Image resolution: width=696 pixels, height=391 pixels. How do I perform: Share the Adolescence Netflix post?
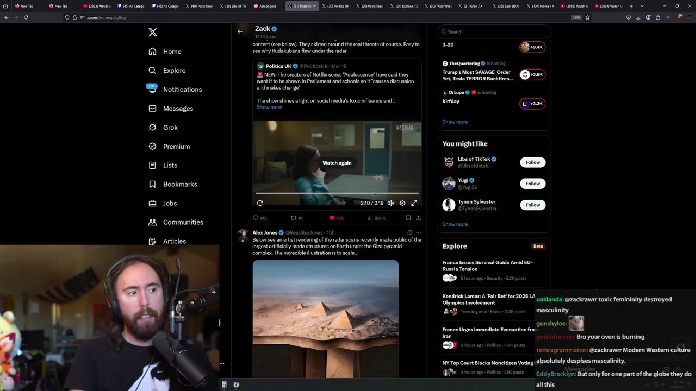[418, 218]
